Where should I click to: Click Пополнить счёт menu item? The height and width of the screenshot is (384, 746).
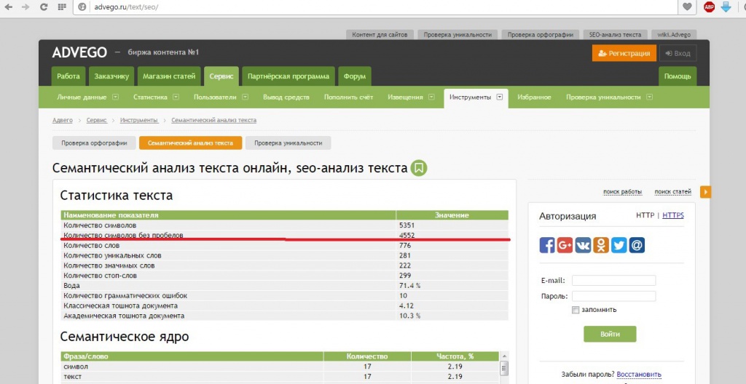click(x=348, y=97)
